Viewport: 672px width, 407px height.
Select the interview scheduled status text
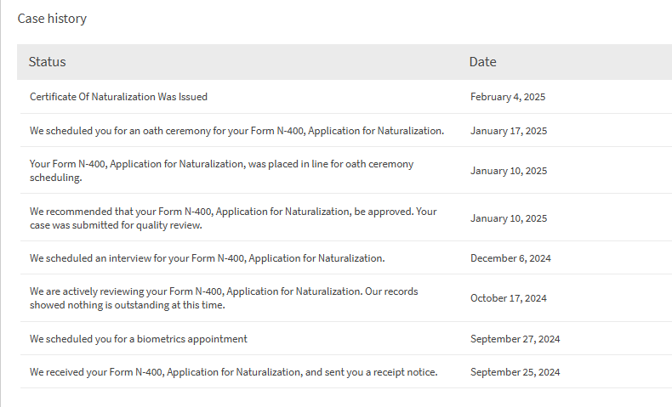pyautogui.click(x=207, y=258)
